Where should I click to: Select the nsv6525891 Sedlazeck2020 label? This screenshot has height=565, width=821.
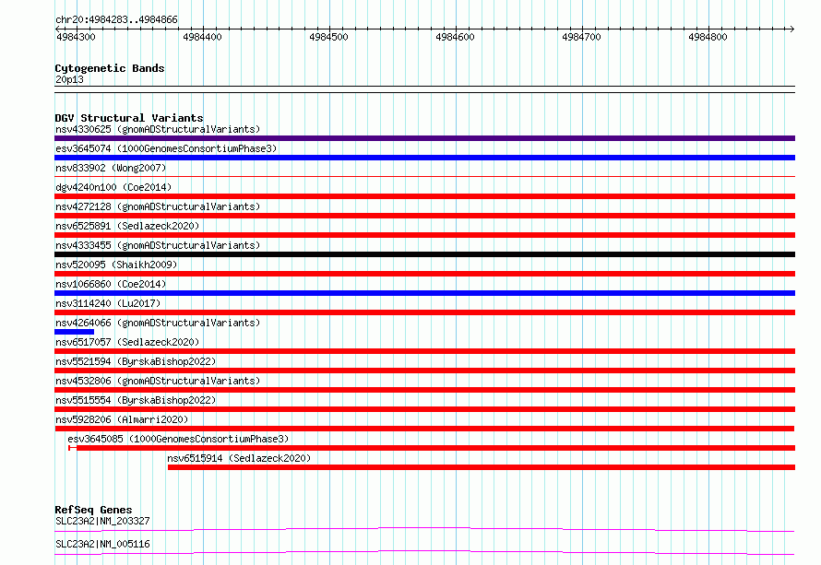pyautogui.click(x=127, y=226)
